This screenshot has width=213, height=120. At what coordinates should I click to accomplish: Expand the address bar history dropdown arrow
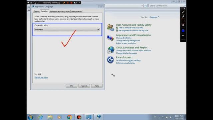tap(142, 6)
